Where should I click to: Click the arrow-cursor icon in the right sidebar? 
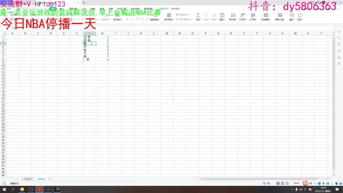click(339, 31)
